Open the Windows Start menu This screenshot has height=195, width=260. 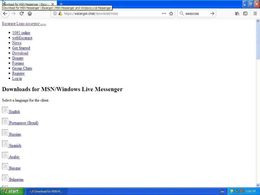coord(12,191)
